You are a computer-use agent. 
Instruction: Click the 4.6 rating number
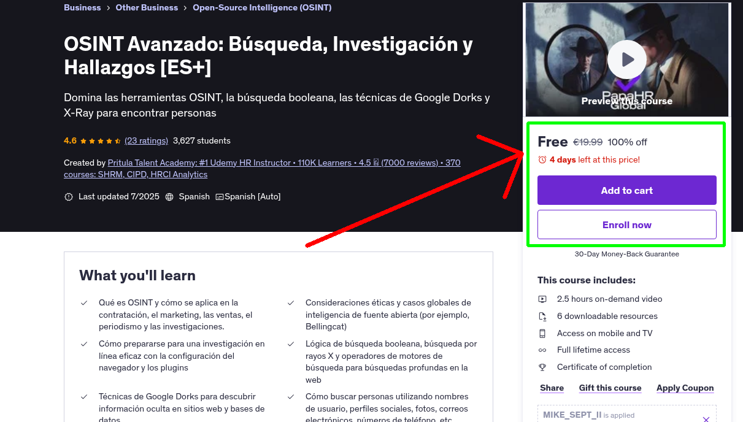[x=70, y=140]
